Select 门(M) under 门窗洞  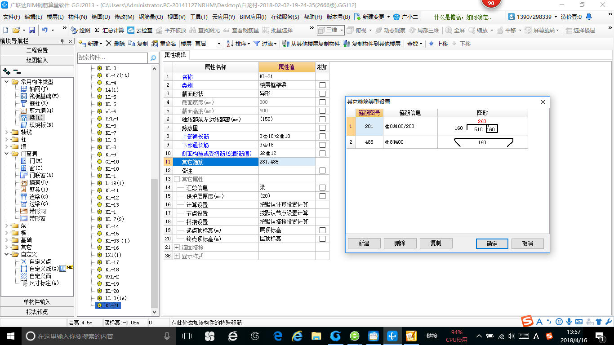(31, 161)
